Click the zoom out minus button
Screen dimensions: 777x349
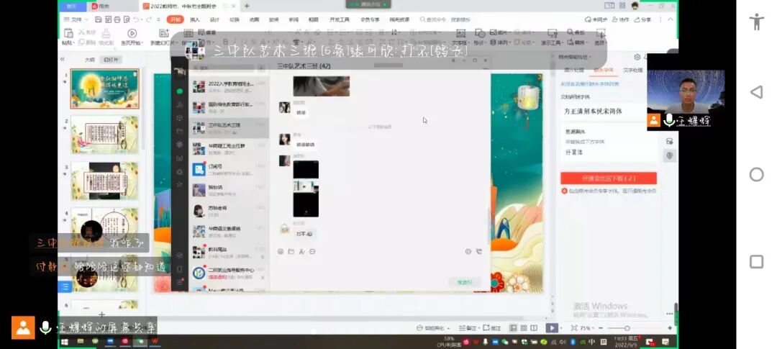[601, 328]
